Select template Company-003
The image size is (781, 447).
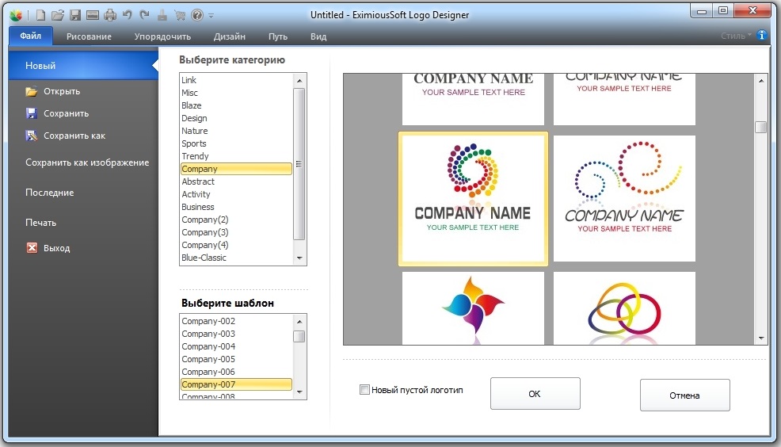[x=236, y=334]
